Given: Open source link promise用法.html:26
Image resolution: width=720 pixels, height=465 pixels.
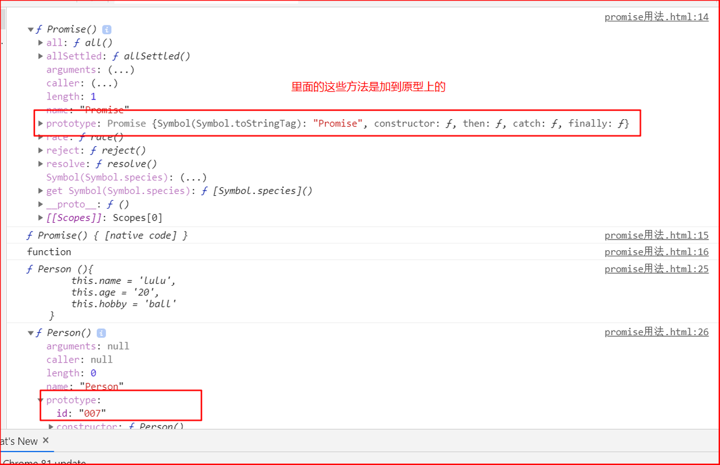Looking at the screenshot, I should [x=656, y=332].
